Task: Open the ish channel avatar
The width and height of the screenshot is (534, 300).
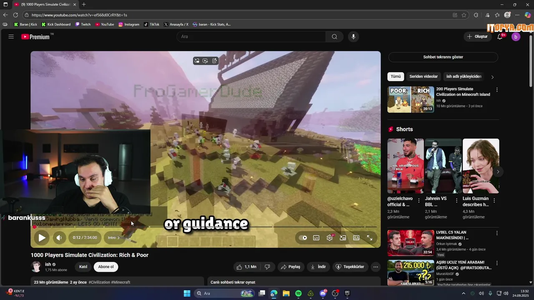Action: (36, 267)
